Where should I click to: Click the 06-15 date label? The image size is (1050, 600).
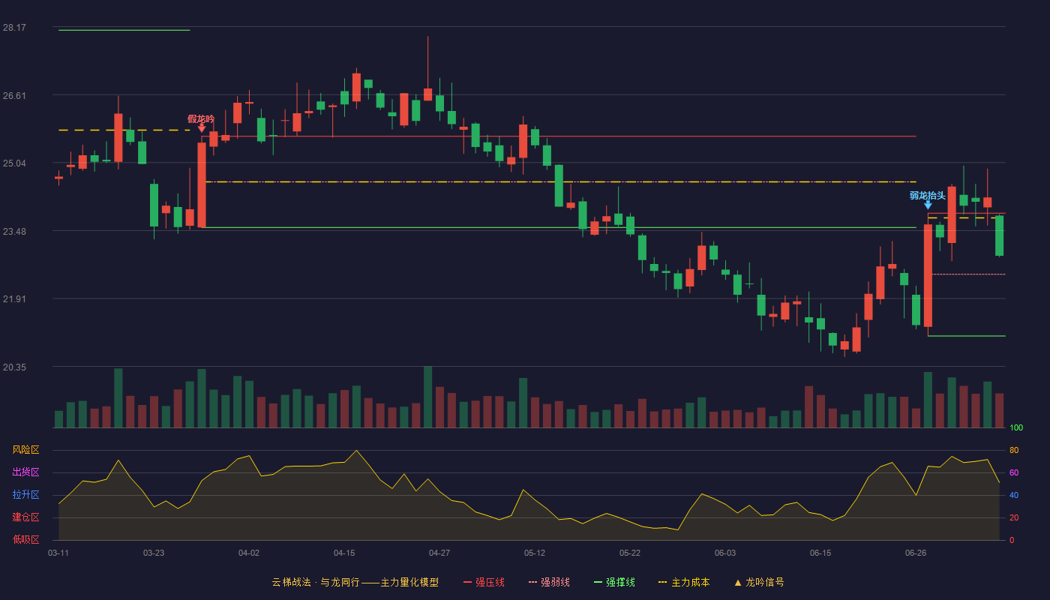(x=820, y=553)
